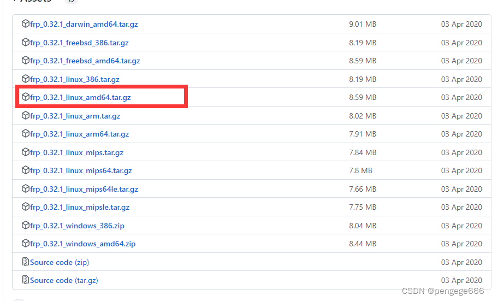The width and height of the screenshot is (492, 301).
Task: Click package icon beside frp_0.32.1_freebsd_386.tar.gz
Action: [26, 43]
